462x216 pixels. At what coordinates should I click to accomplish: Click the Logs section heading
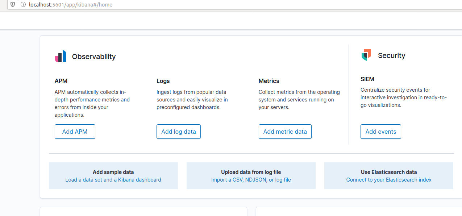click(163, 81)
